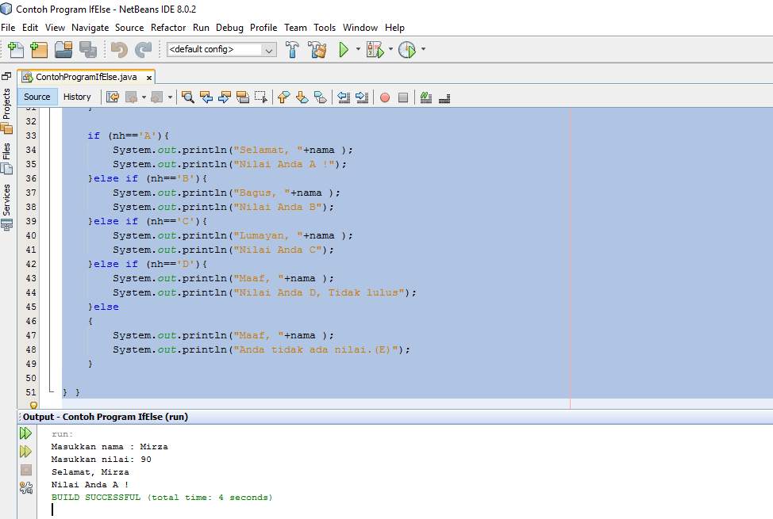
Task: Click line number 33 in gutter
Action: pos(31,135)
